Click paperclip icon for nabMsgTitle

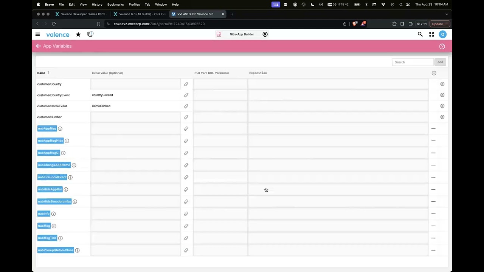186,238
